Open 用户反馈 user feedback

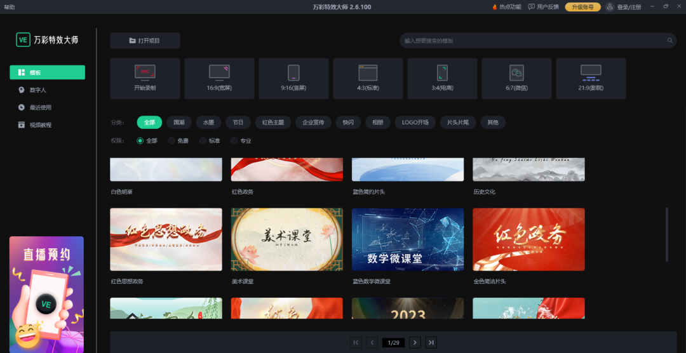coord(543,7)
